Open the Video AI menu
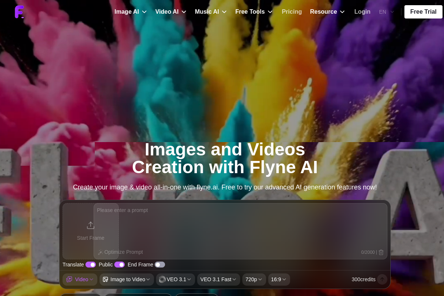The height and width of the screenshot is (296, 444). [171, 12]
